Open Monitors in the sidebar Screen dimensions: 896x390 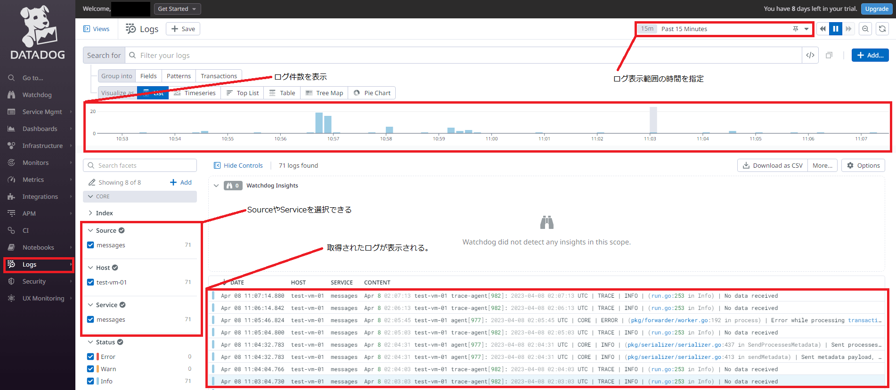[35, 162]
